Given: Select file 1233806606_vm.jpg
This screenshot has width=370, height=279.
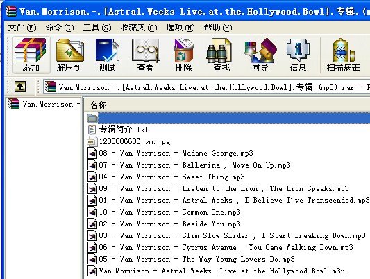Looking at the screenshot, I should pos(135,141).
